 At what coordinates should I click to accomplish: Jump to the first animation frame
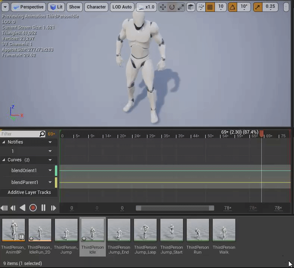coord(4,208)
